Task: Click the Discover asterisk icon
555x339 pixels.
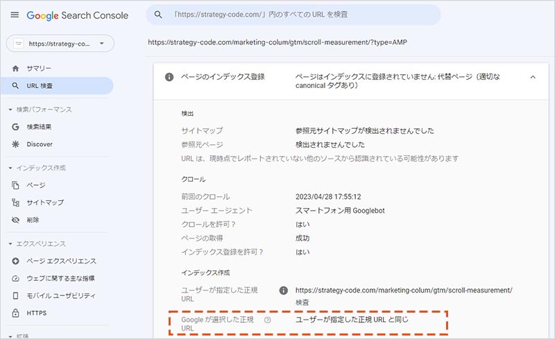Action: 16,144
